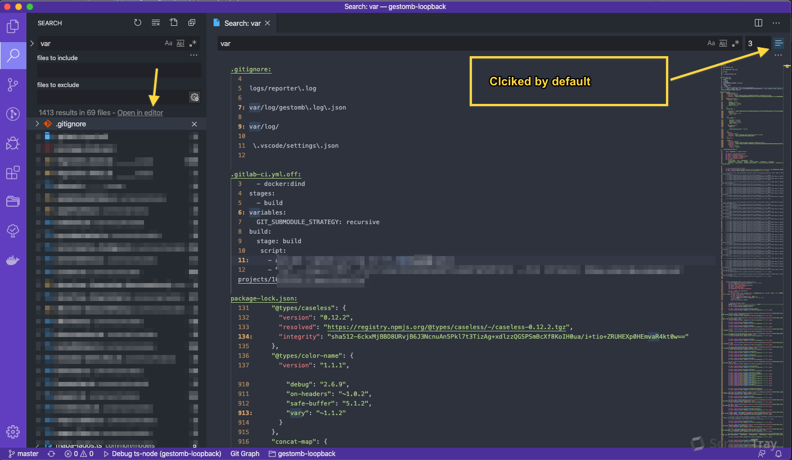Click the Open in editor link
Screen dimensions: 792x460
pos(139,112)
